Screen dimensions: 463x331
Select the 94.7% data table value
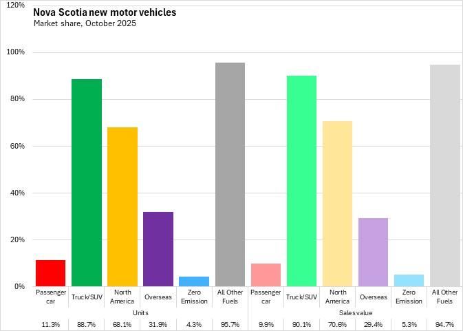pos(444,323)
